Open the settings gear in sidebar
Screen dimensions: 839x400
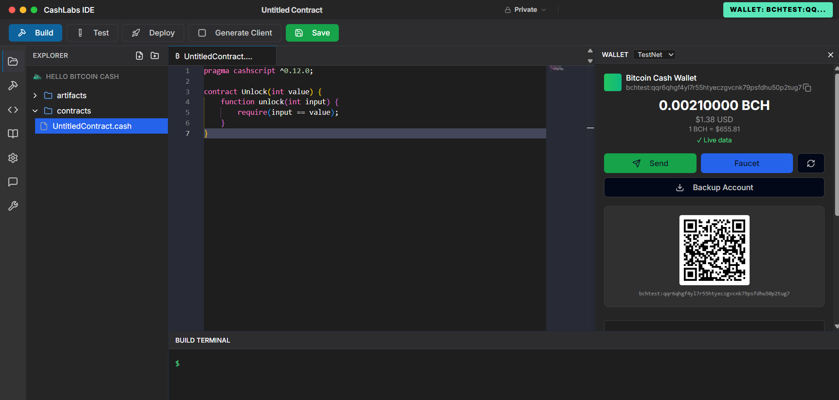coord(13,158)
